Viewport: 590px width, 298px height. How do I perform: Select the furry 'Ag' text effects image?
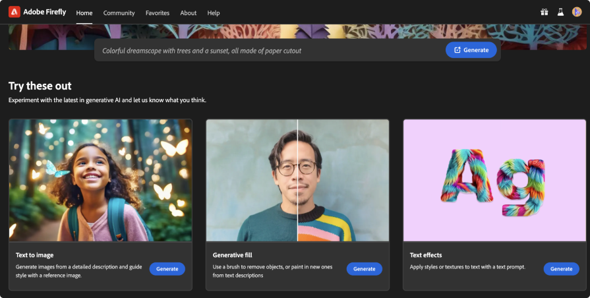494,180
